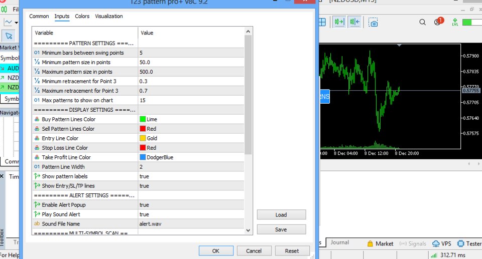The height and width of the screenshot is (259, 482).
Task: Click fraction icon beside Maximum retracement for Point 3
Action: (x=37, y=91)
